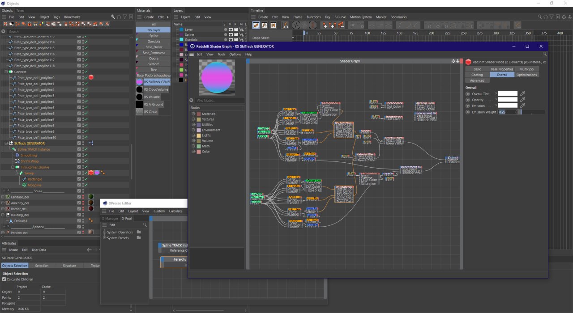Select the Gondola layer filter in Materials
Screen dimensions: 573x313
coord(154,42)
